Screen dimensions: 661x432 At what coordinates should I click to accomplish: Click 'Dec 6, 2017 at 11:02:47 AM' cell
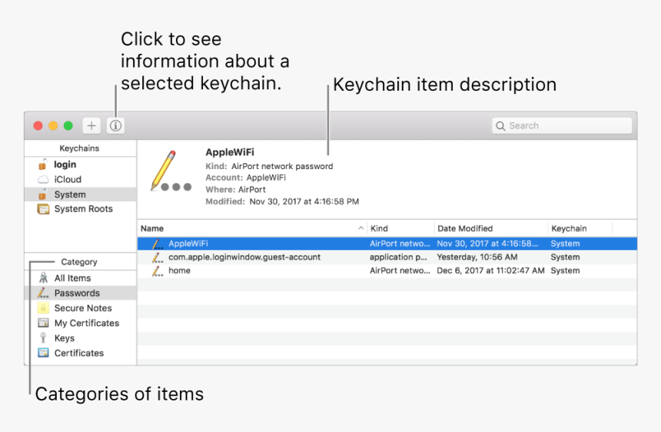point(490,271)
